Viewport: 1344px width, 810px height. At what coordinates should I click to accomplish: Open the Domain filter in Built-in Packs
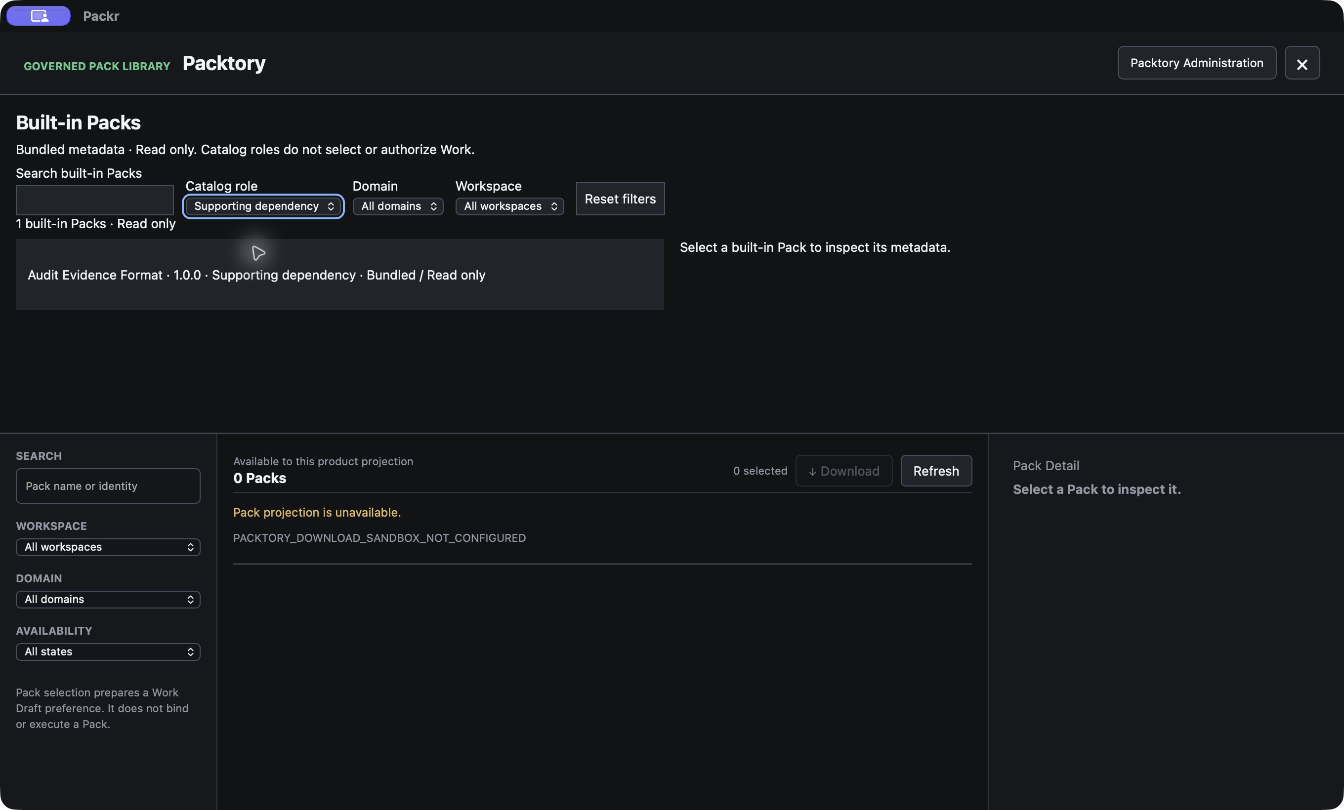pos(398,206)
